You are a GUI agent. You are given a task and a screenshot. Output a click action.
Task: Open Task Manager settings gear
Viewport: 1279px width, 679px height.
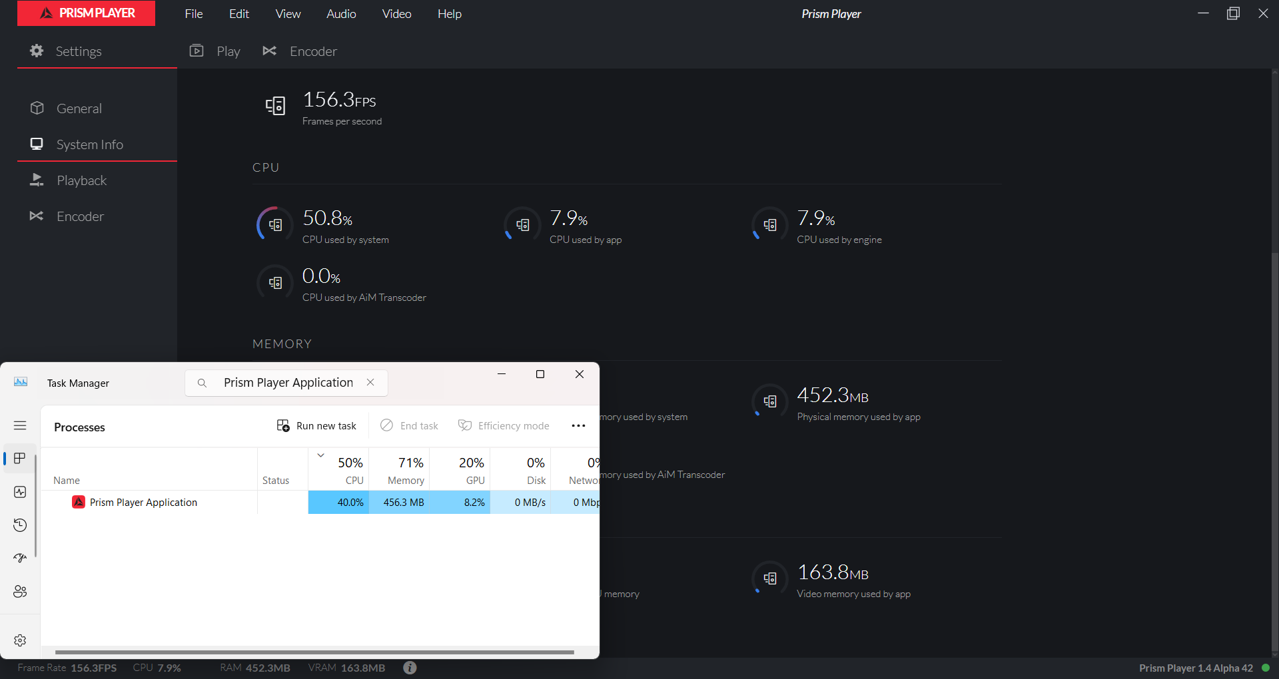[20, 640]
